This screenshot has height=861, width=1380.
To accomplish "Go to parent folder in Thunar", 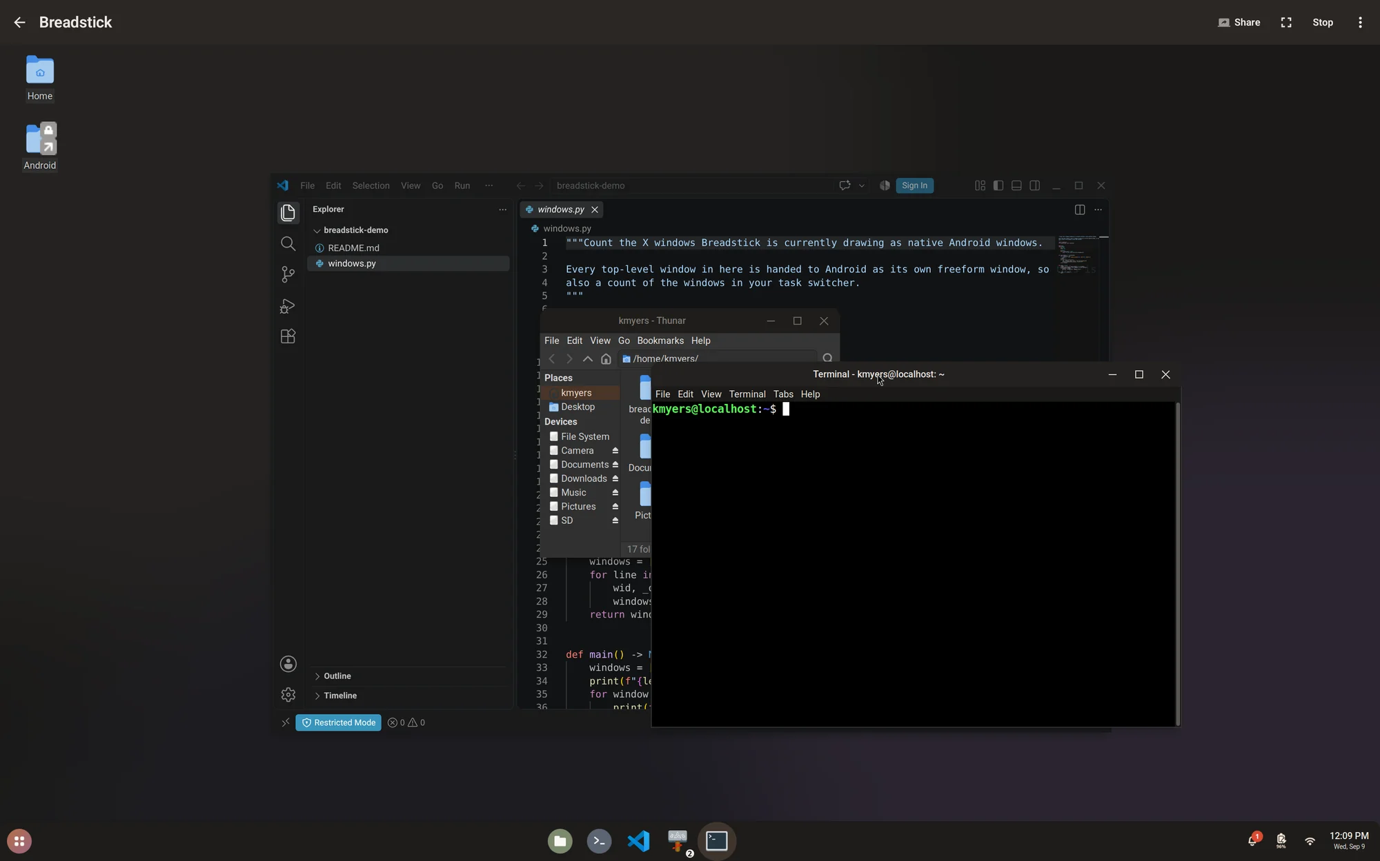I will point(587,358).
